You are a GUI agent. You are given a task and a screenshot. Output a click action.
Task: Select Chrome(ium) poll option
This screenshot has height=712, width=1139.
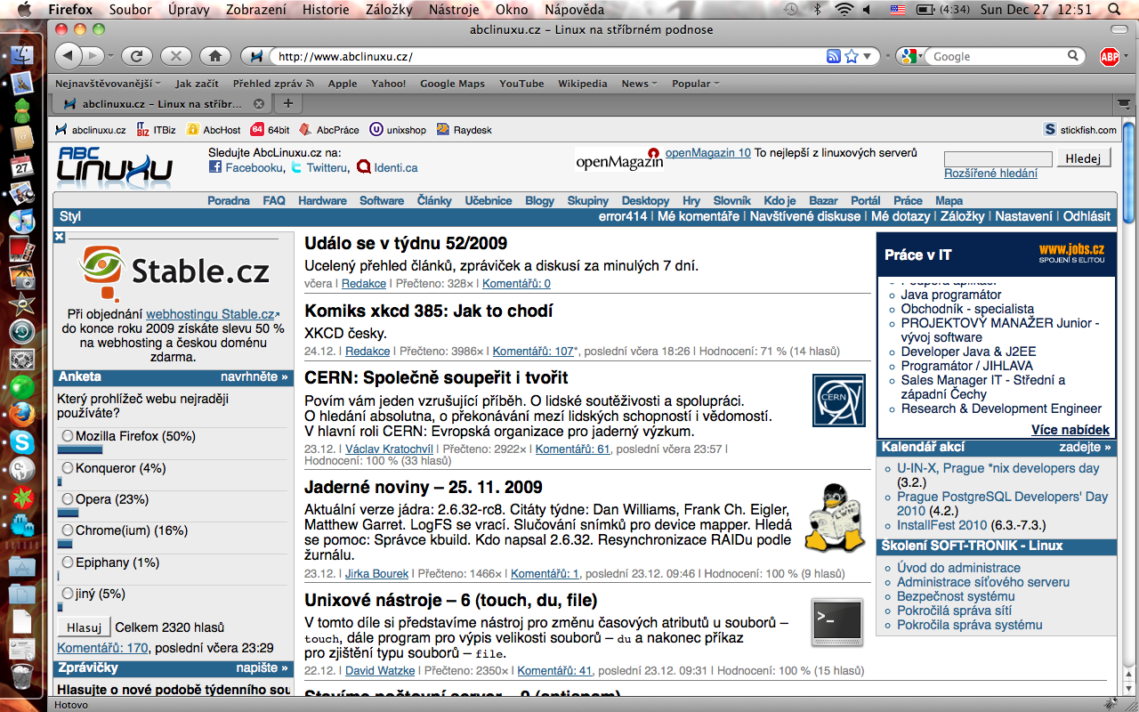click(x=68, y=530)
